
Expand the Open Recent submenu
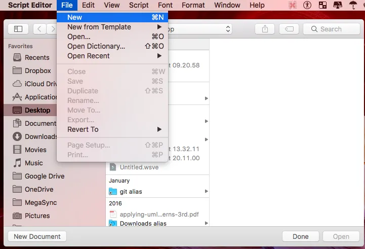pos(159,56)
